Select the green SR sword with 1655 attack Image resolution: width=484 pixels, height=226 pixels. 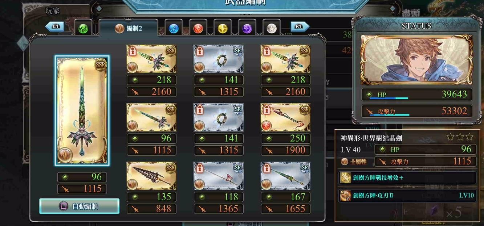(285, 176)
